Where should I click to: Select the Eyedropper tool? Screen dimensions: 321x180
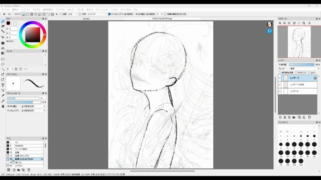[3, 101]
